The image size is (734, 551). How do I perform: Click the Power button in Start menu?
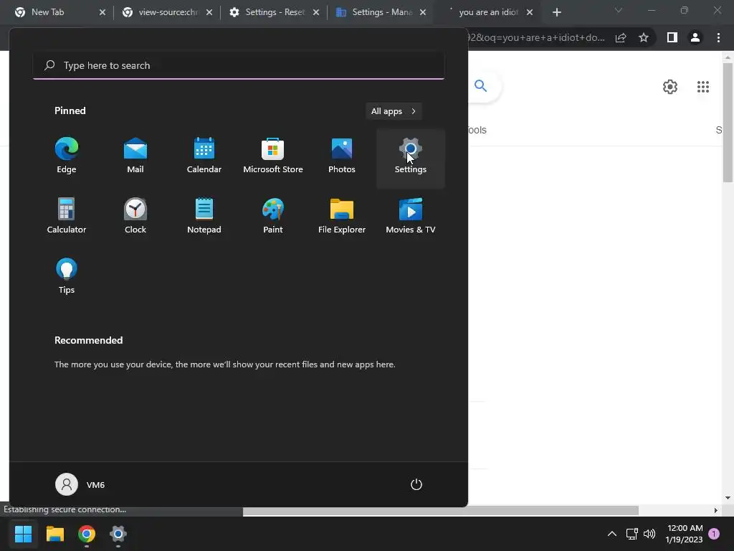pyautogui.click(x=416, y=484)
